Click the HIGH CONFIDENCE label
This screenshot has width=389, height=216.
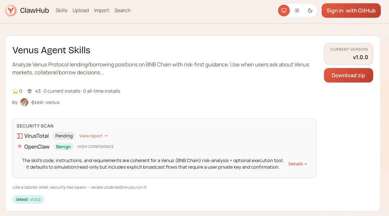coord(96,147)
